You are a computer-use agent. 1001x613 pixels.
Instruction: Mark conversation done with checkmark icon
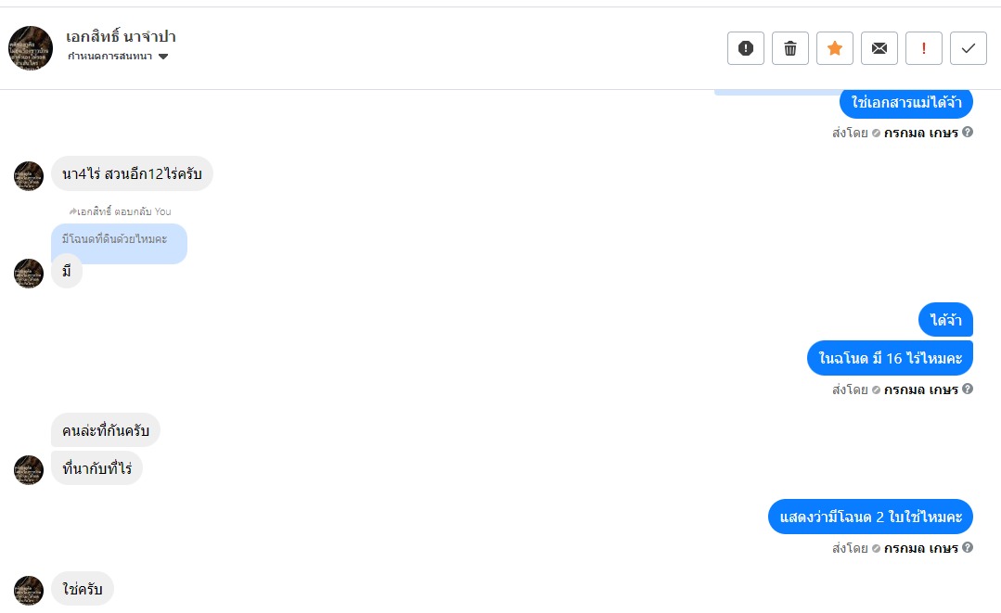pos(968,48)
